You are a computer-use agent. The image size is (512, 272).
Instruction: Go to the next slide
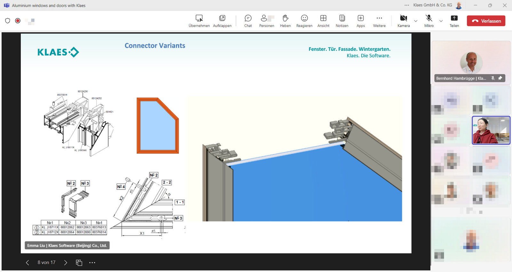pyautogui.click(x=66, y=263)
